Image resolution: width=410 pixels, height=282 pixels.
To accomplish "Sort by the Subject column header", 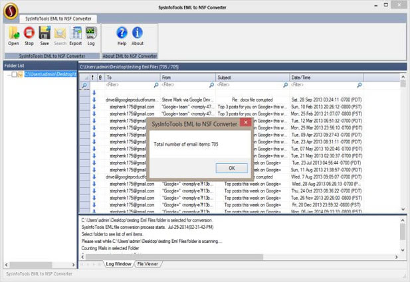I will tap(253, 78).
